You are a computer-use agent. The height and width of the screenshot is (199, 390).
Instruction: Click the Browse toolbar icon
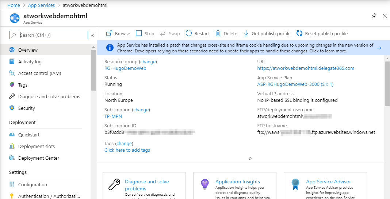point(109,33)
